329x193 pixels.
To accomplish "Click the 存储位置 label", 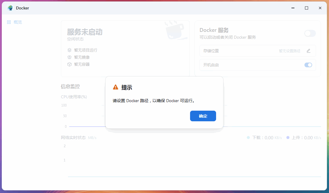I will [211, 51].
